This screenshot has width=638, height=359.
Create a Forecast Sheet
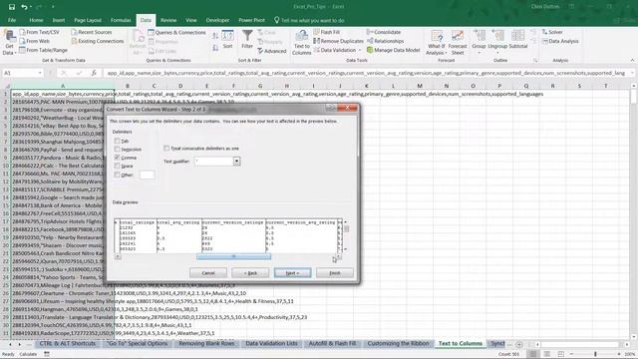pos(458,42)
